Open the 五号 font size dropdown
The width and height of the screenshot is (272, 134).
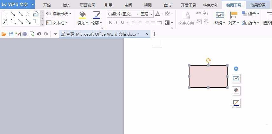pyautogui.click(x=152, y=14)
